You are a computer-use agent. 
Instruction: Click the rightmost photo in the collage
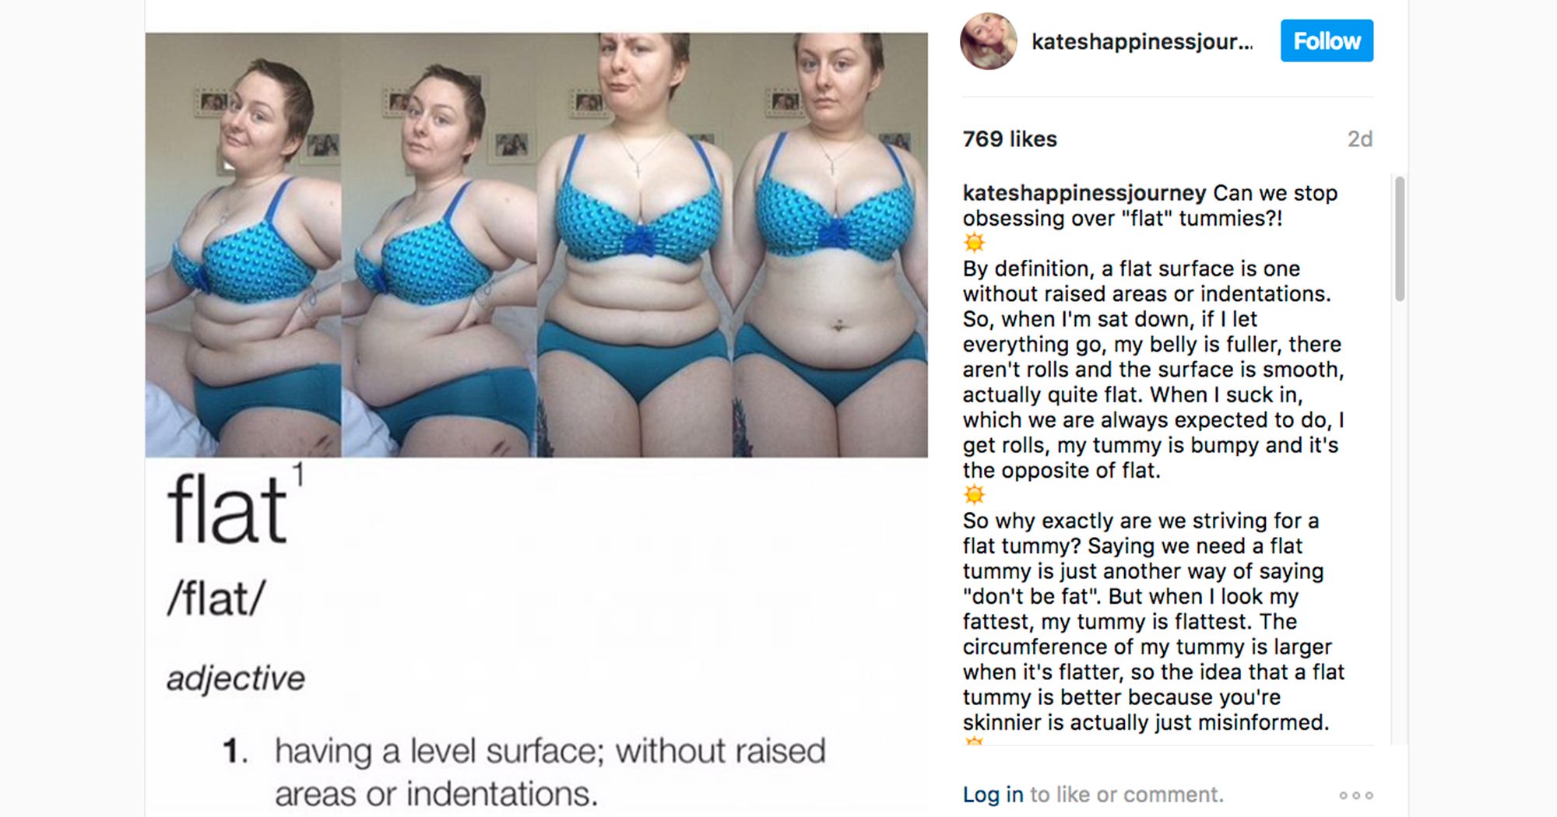coord(830,244)
